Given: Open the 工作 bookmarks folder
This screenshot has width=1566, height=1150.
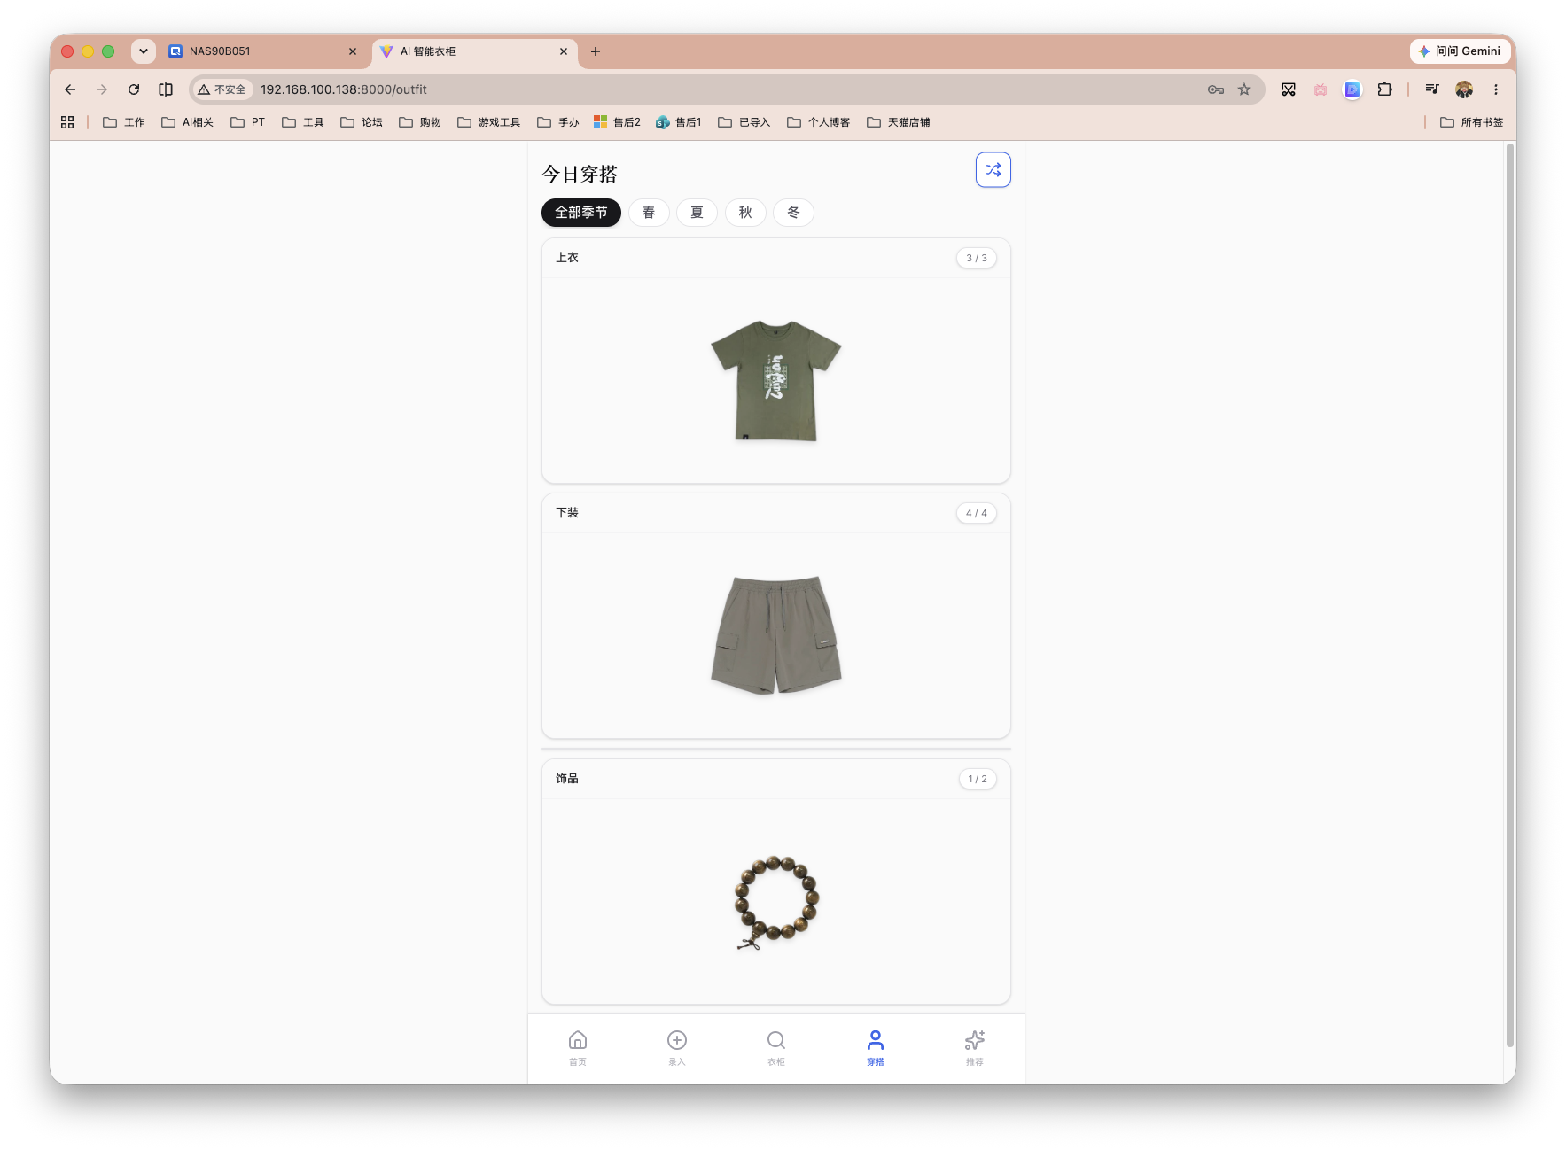Looking at the screenshot, I should 123,122.
